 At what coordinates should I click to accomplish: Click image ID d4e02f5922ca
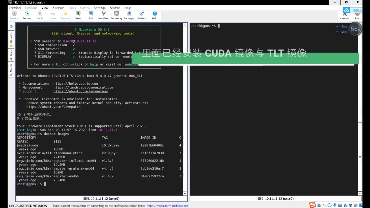pos(152,176)
